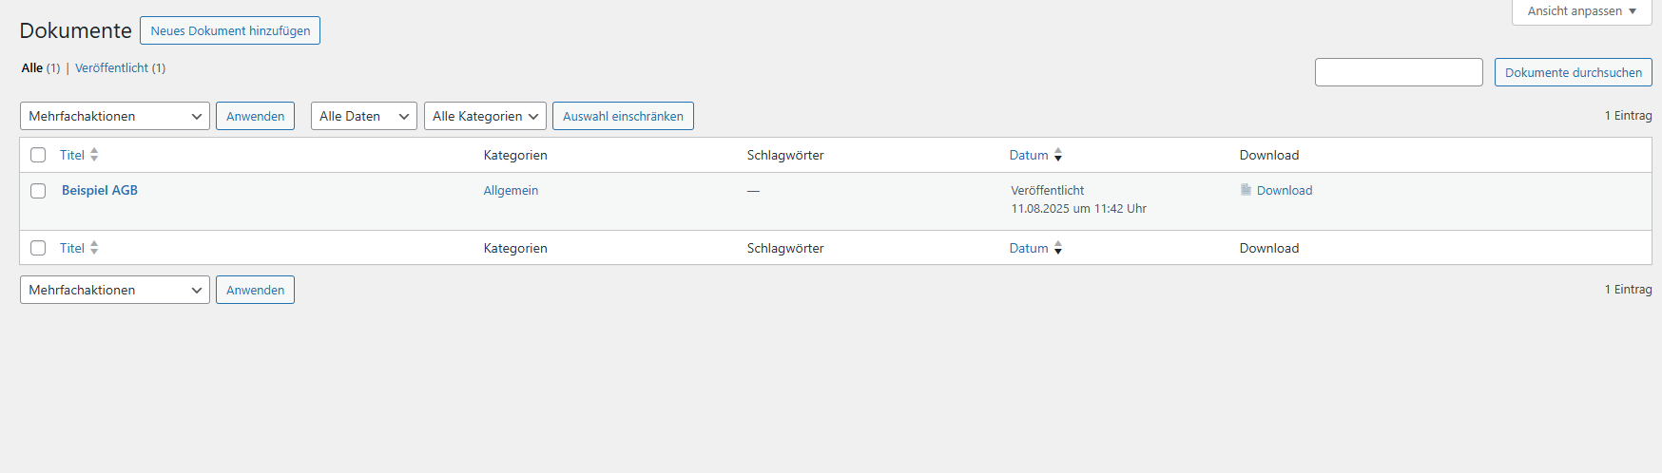1662x473 pixels.
Task: Tick the select-all checkbox in table header
Action: tap(38, 155)
